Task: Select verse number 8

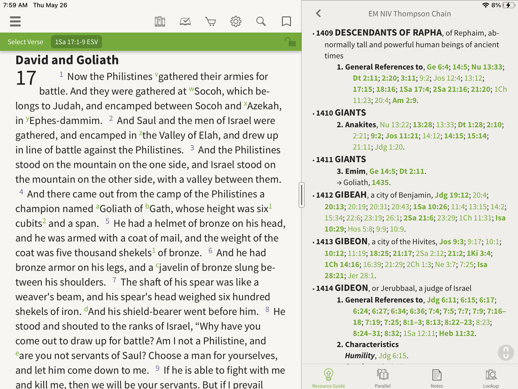Action: [x=267, y=309]
